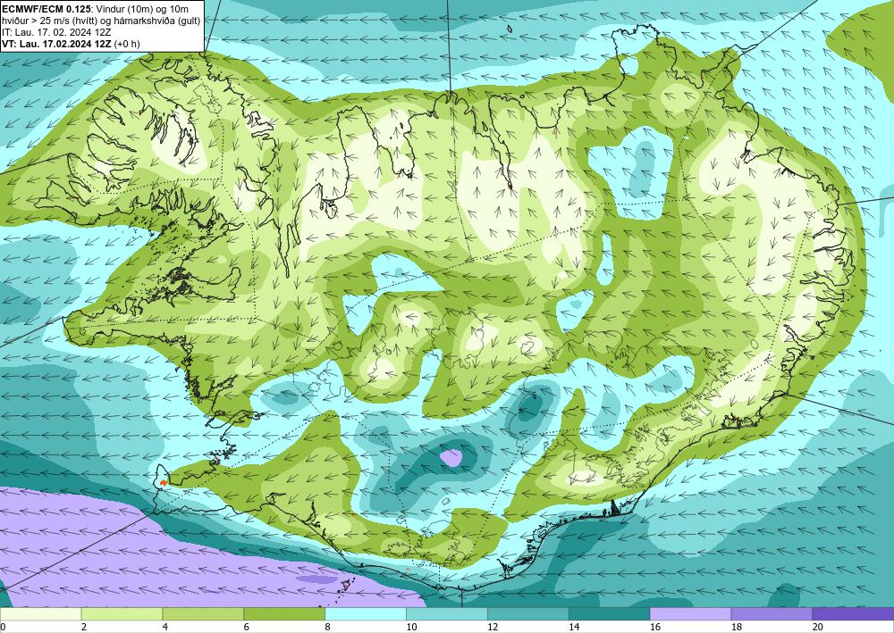The width and height of the screenshot is (894, 633).
Task: Click the legend scale label "6"
Action: pyautogui.click(x=247, y=627)
